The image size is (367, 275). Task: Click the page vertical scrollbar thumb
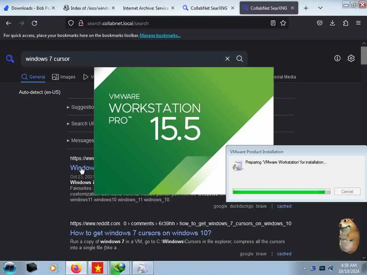(364, 56)
